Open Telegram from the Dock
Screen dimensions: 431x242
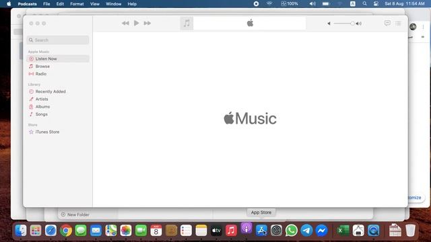click(306, 231)
